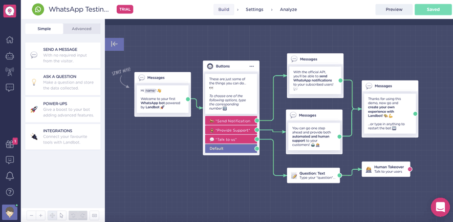
Task: Open the Question: Text block
Action: (313, 175)
